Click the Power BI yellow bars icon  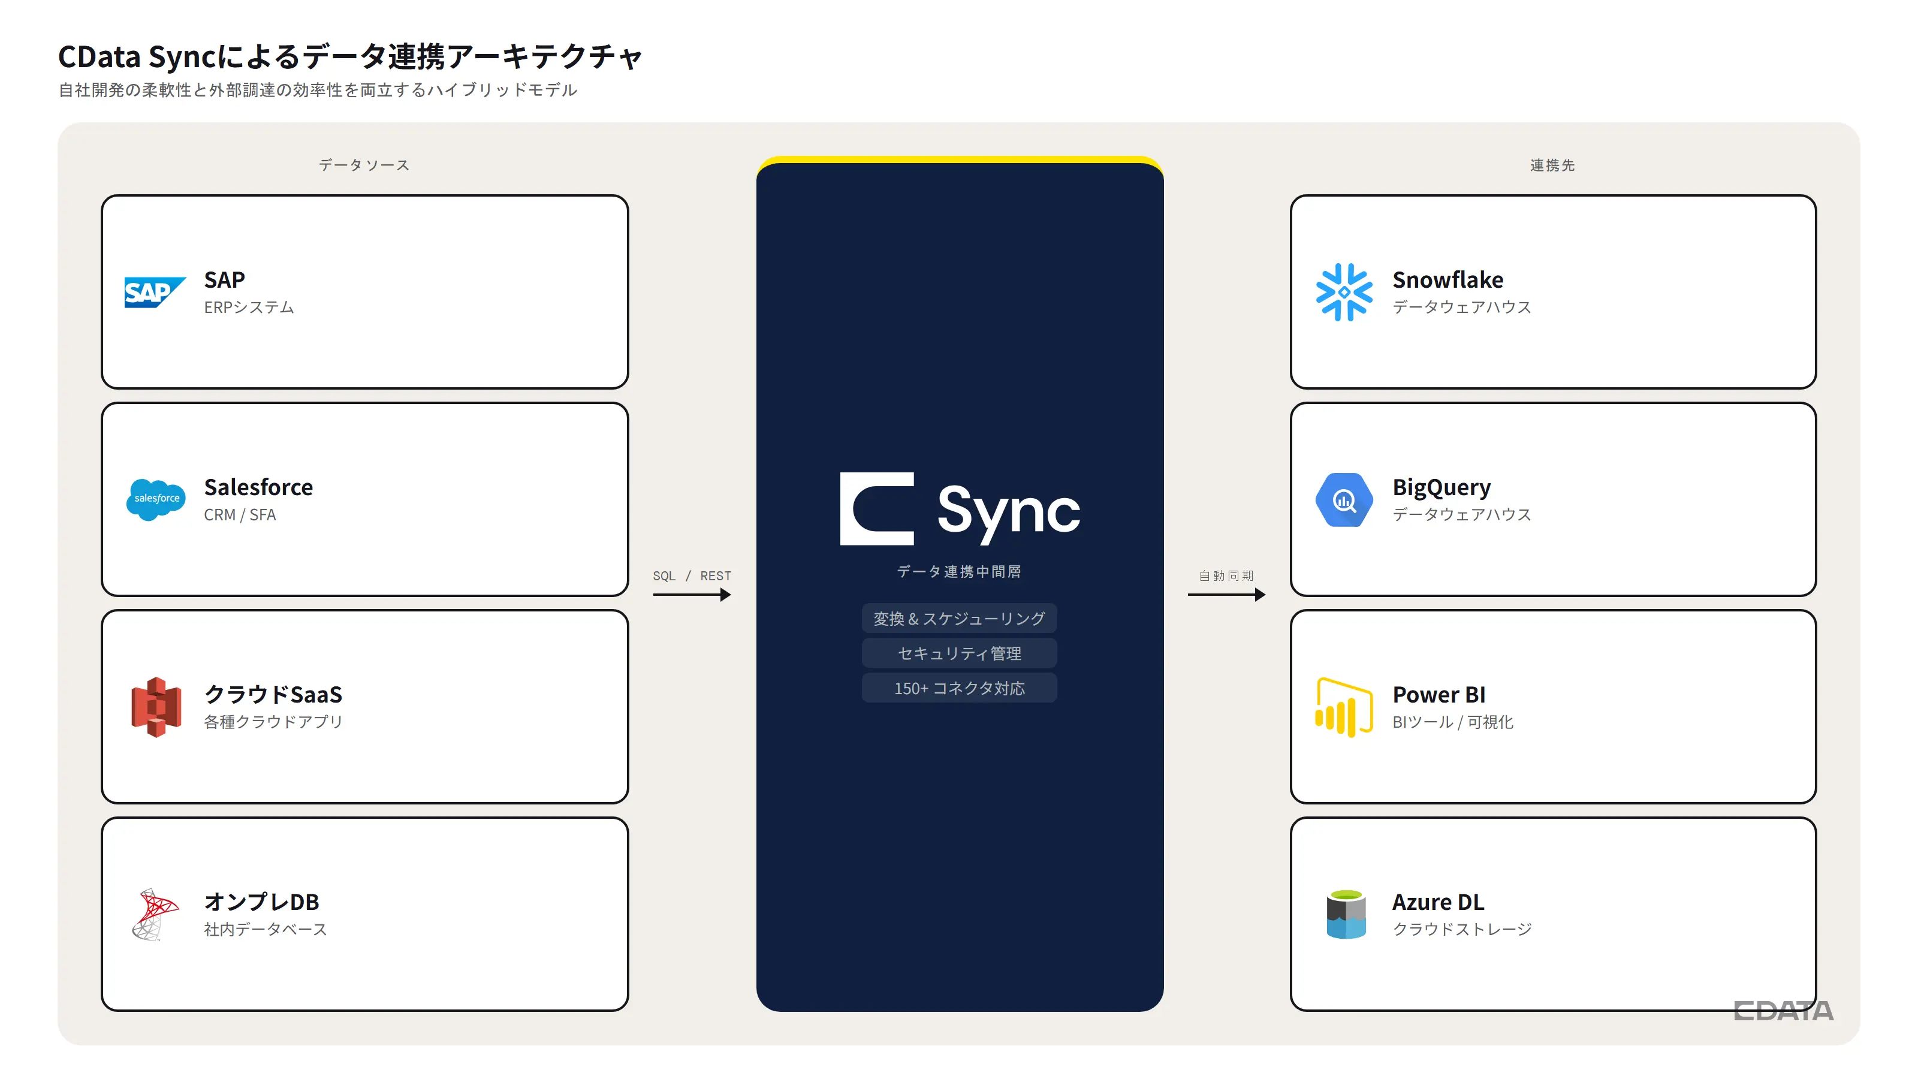tap(1344, 707)
